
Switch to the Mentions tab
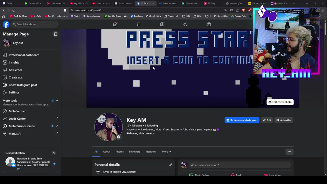pyautogui.click(x=151, y=152)
